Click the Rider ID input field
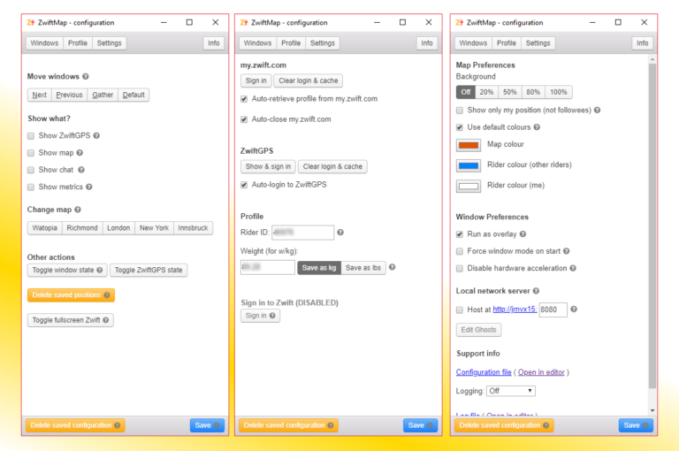 (302, 233)
